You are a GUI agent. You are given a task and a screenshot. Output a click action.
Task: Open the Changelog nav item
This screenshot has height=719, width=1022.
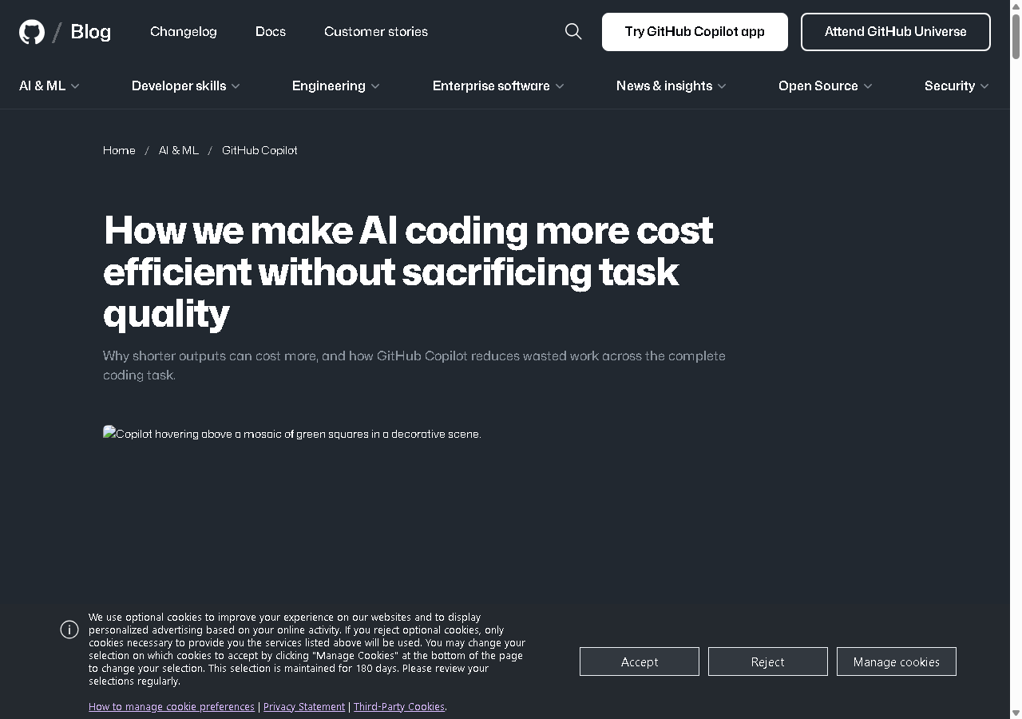coord(184,31)
